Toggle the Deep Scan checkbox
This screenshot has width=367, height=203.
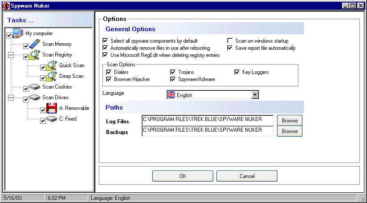43,78
